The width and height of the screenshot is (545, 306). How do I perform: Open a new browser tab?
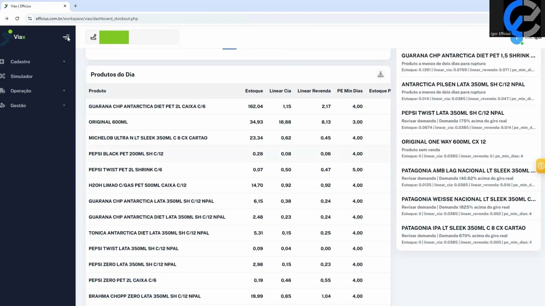tap(75, 6)
